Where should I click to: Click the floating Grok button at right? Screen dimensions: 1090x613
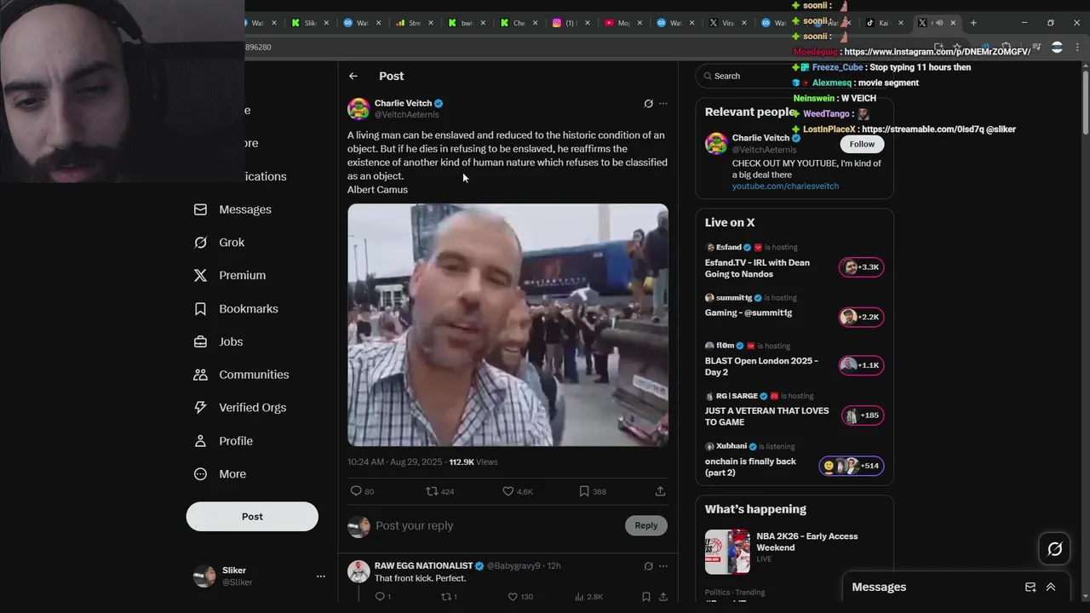point(1054,549)
